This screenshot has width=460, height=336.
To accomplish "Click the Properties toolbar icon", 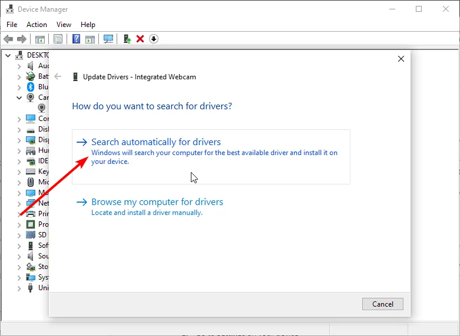I will [58, 39].
